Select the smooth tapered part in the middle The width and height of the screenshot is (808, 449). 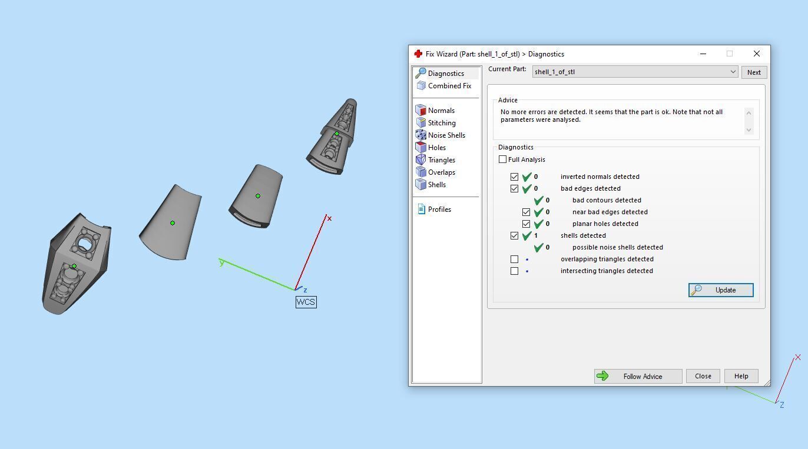click(x=256, y=197)
